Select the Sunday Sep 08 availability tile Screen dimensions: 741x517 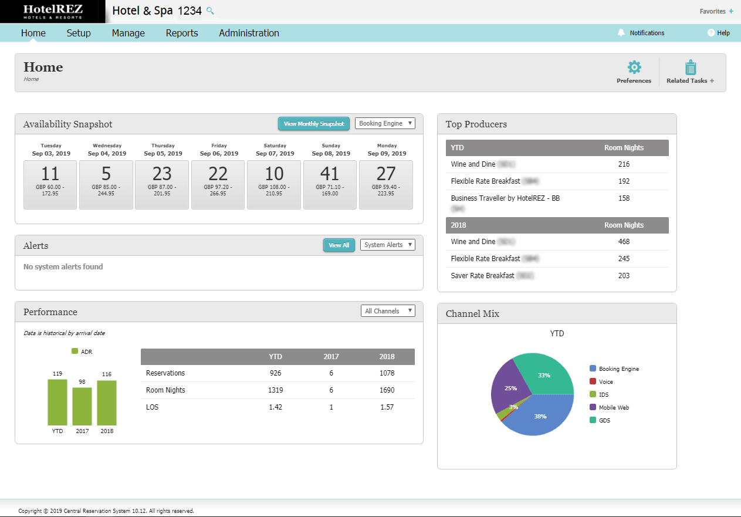click(330, 184)
